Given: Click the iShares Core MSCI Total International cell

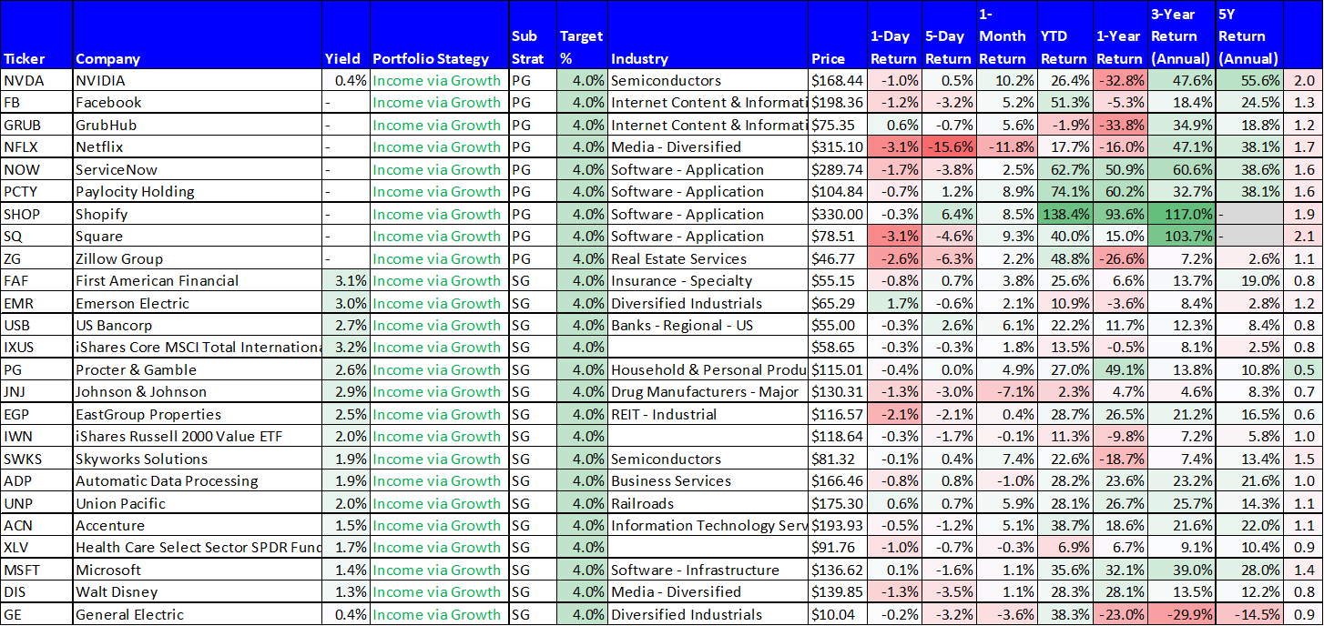Looking at the screenshot, I should (198, 347).
